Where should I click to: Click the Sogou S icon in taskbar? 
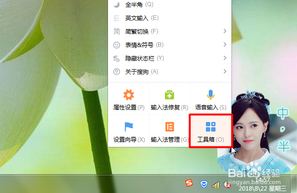[x=189, y=183]
